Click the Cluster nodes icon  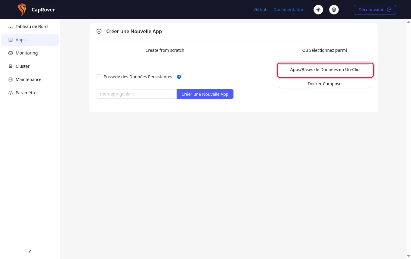(x=11, y=66)
